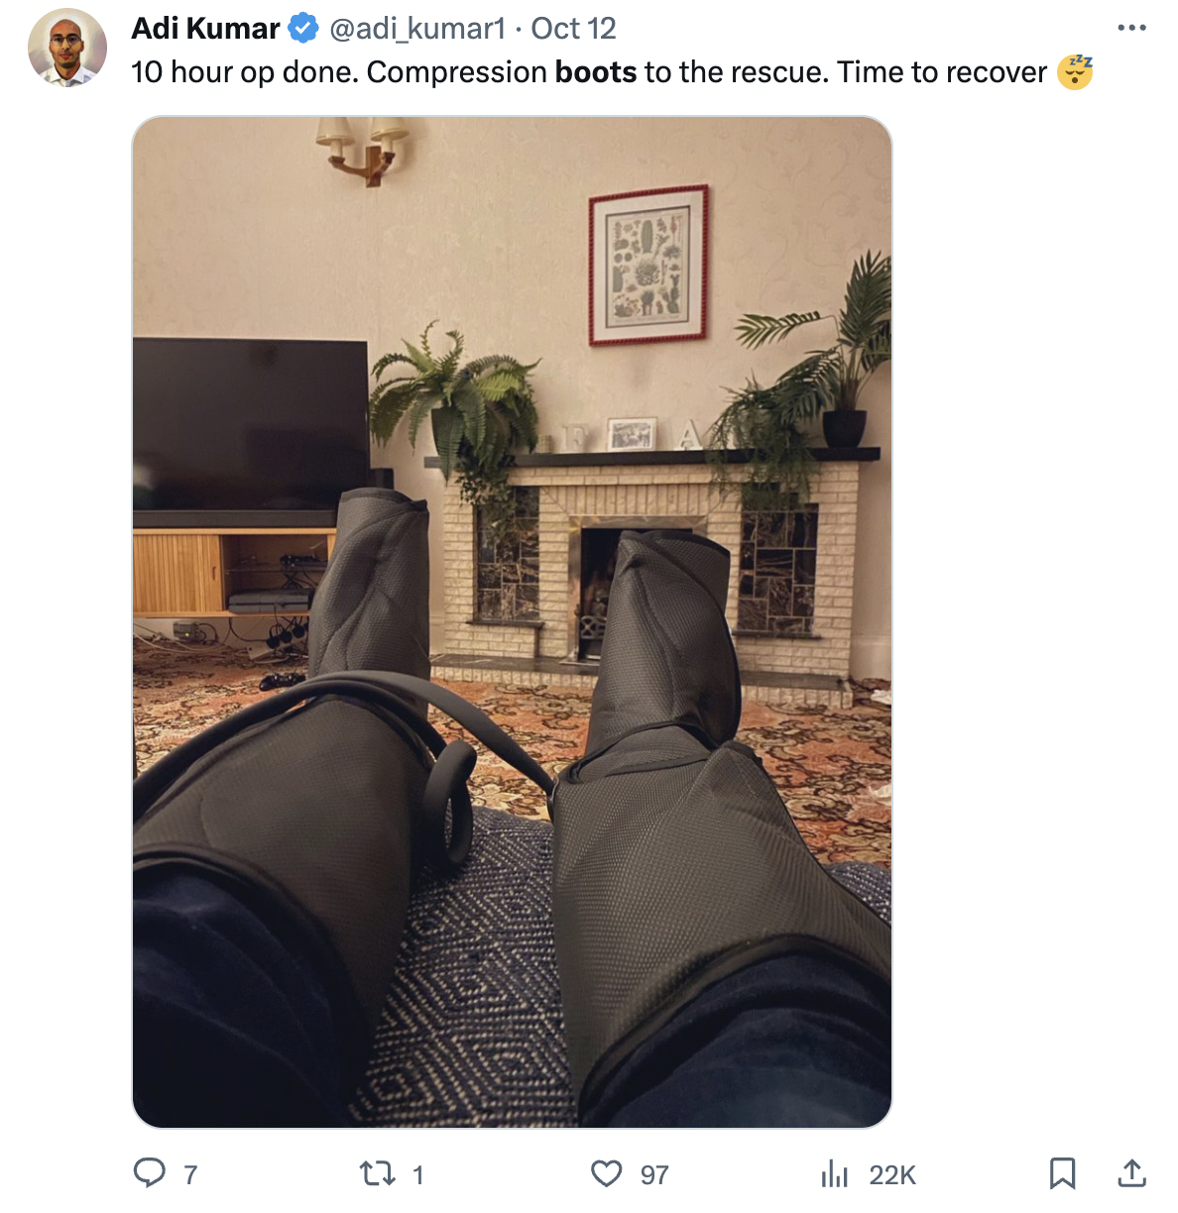
Task: Open Adi Kumar's profile picture
Action: click(x=67, y=48)
